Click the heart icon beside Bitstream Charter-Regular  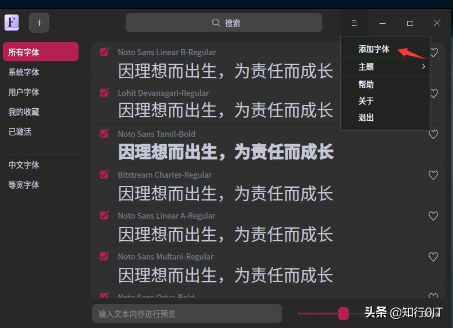pos(433,175)
